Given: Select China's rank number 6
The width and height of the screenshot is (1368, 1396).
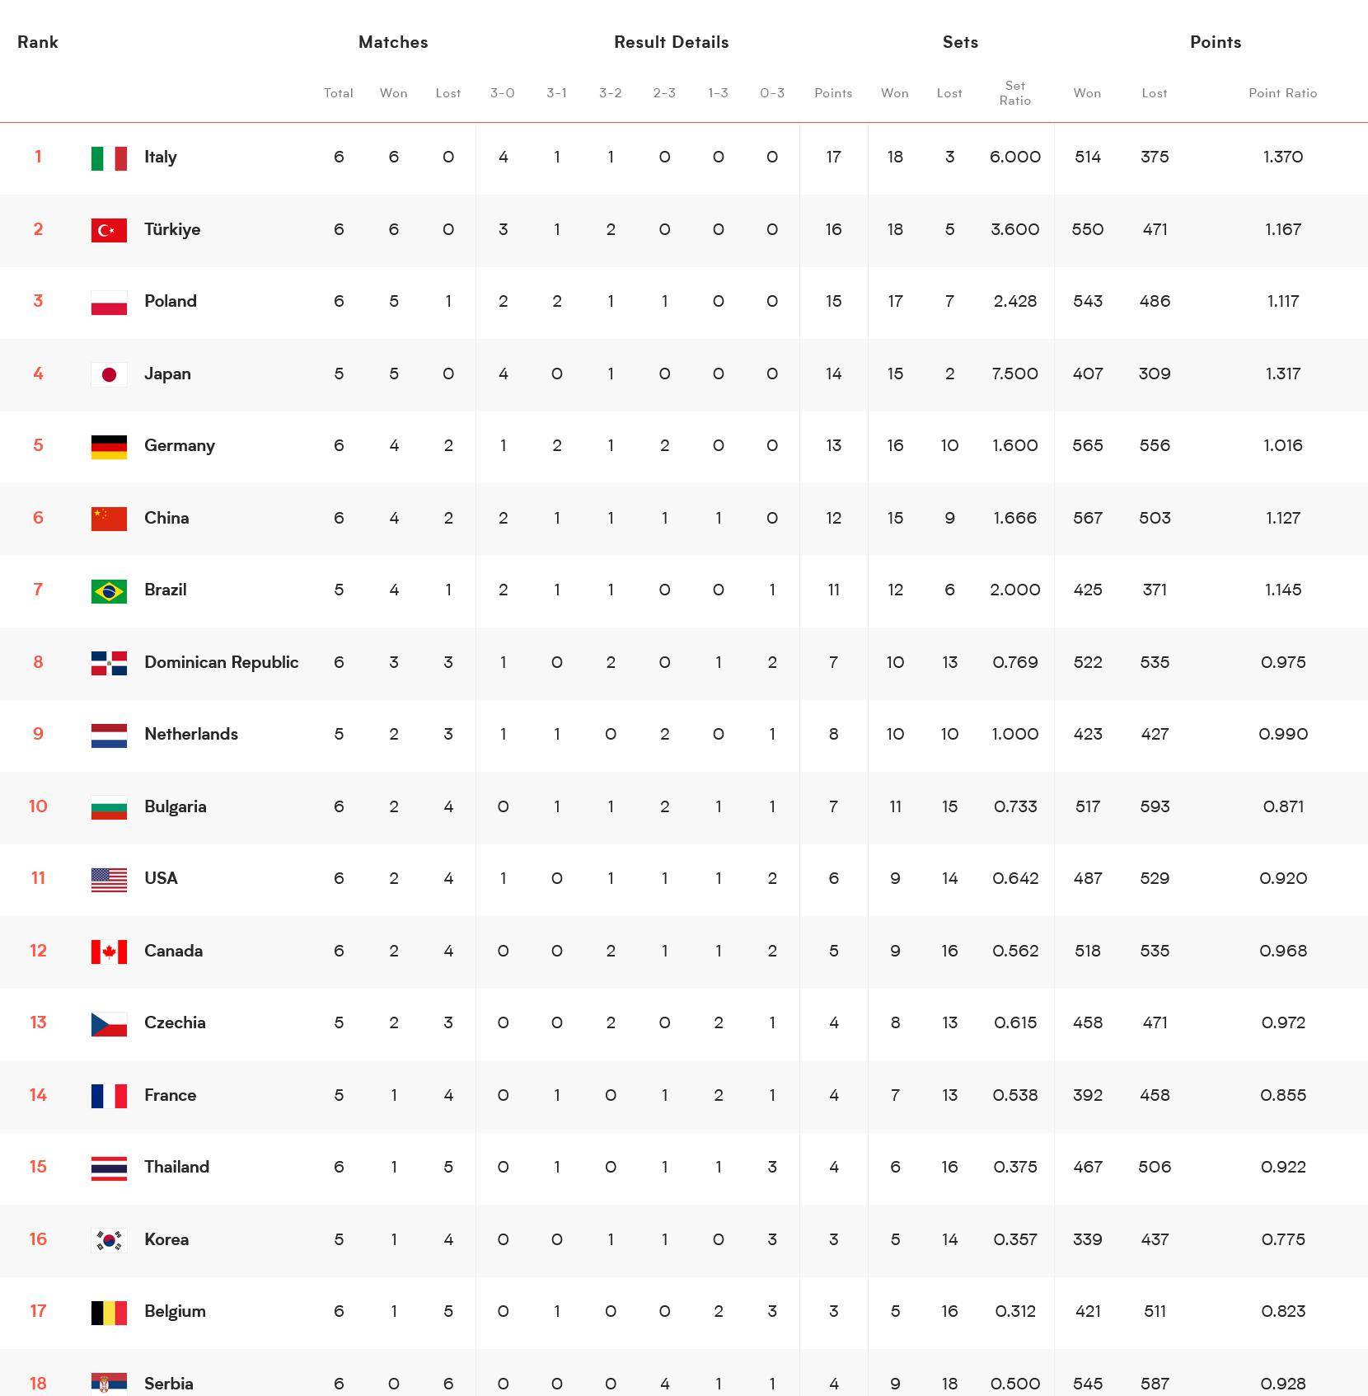Looking at the screenshot, I should coord(38,519).
